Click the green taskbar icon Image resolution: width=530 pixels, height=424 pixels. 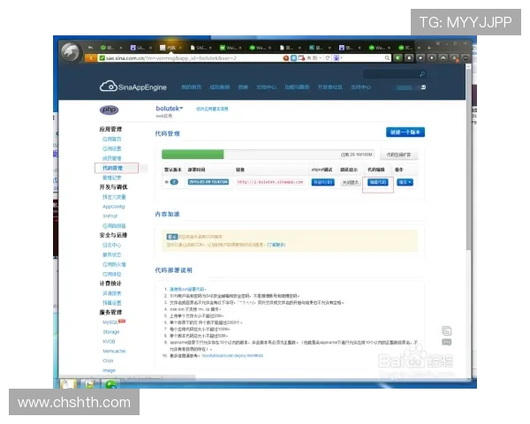(111, 383)
